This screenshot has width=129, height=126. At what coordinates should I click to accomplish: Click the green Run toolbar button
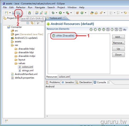tap(60, 13)
